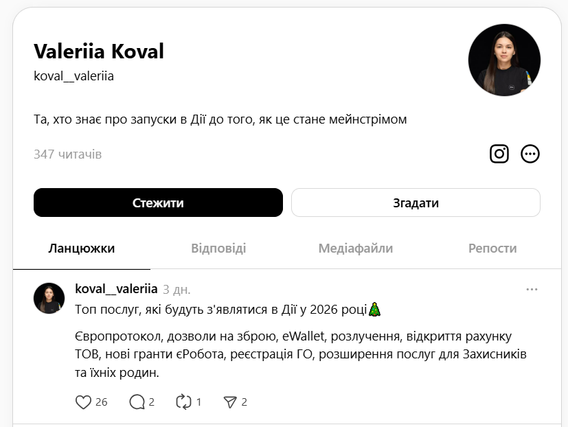Open Valeriia's Instagram profile via Instagram icon
568x427 pixels.
click(x=499, y=154)
